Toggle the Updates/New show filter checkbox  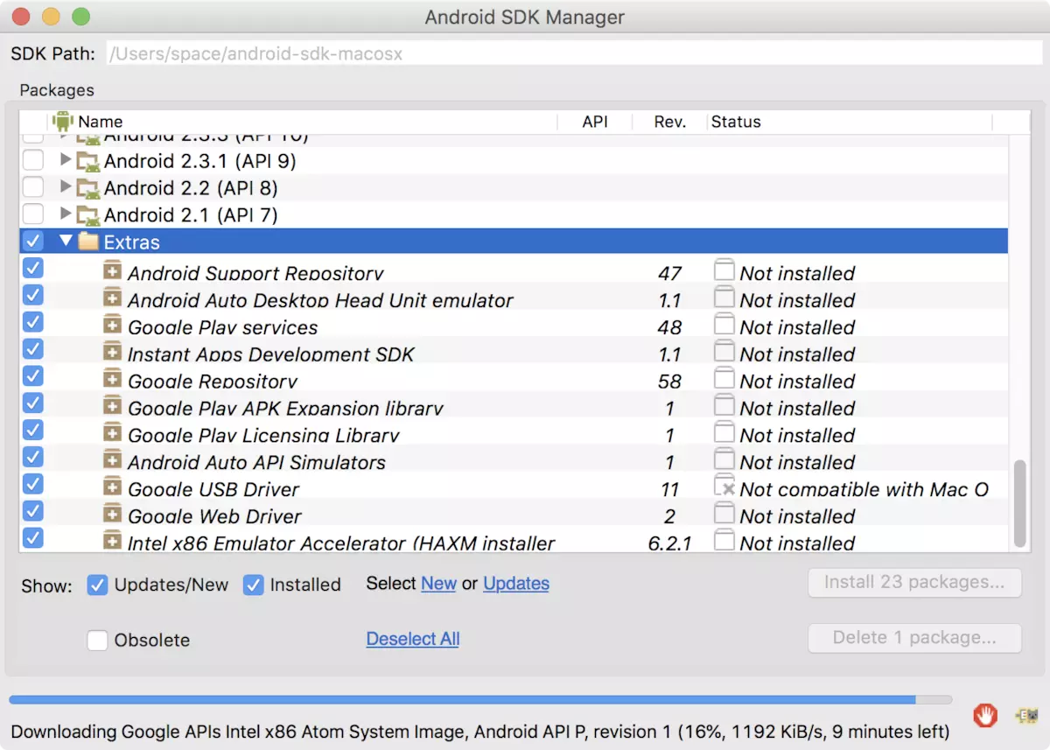[97, 585]
